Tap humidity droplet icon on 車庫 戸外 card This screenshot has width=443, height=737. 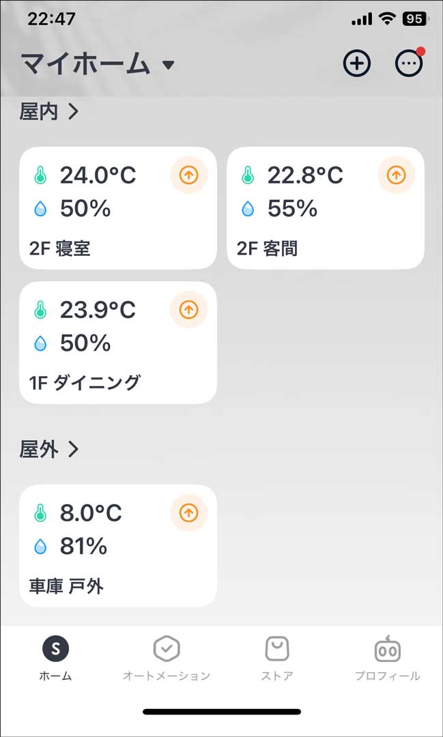[x=40, y=547]
